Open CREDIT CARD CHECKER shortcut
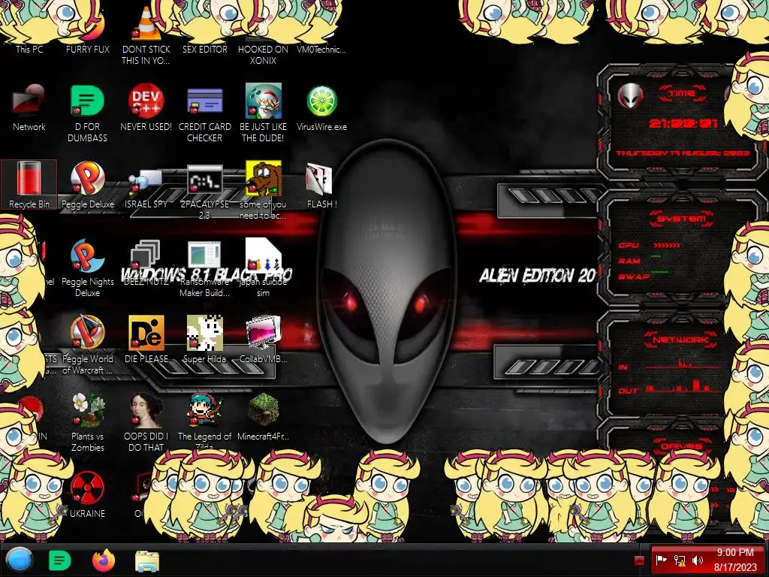 [x=204, y=113]
